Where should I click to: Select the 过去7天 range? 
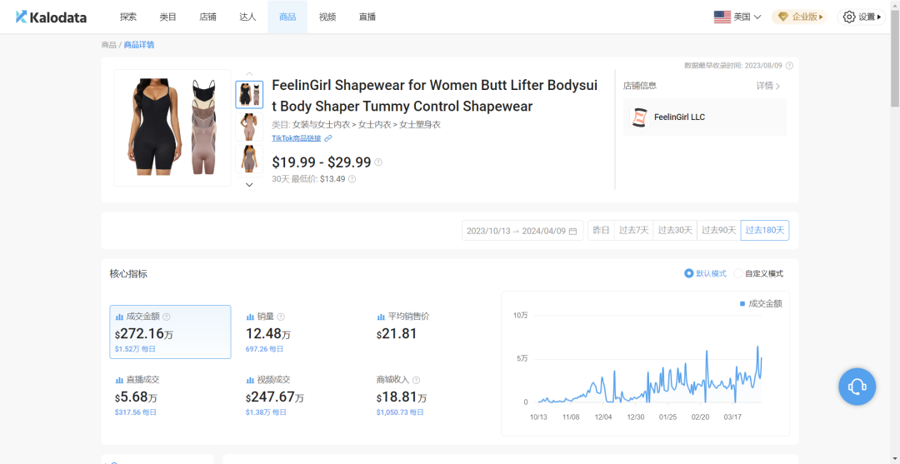633,231
